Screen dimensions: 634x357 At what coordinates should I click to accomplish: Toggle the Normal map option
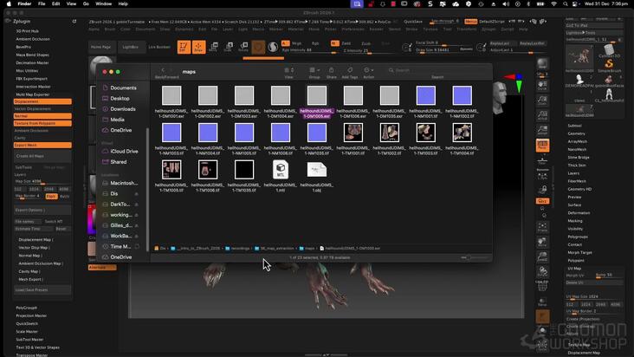[x=42, y=116]
